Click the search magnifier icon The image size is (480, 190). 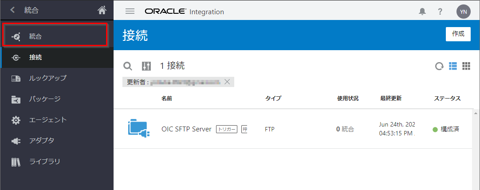128,66
